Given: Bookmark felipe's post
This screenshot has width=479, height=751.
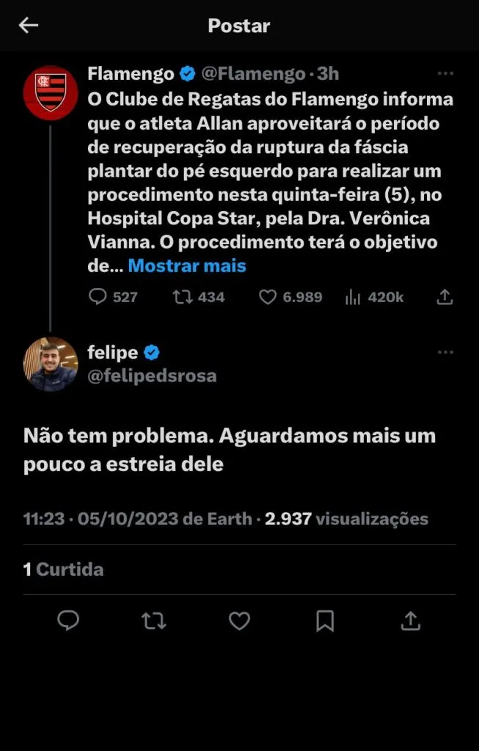Looking at the screenshot, I should 325,621.
